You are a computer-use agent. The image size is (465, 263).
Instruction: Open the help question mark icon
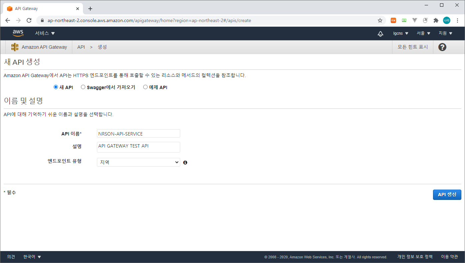pyautogui.click(x=442, y=47)
